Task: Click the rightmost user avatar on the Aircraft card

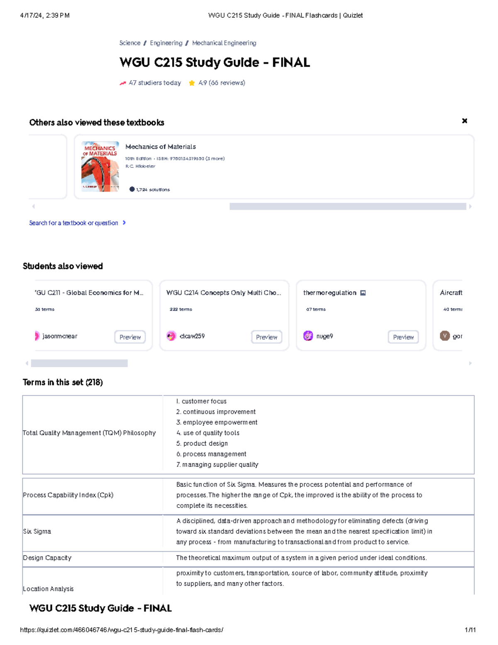Action: [x=445, y=335]
